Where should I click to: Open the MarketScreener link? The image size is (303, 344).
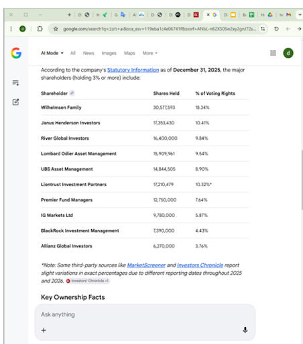coord(146,265)
